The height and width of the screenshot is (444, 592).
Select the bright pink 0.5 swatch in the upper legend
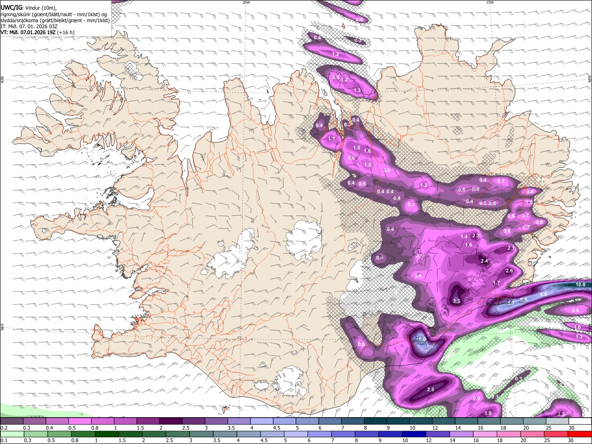pyautogui.click(x=80, y=421)
